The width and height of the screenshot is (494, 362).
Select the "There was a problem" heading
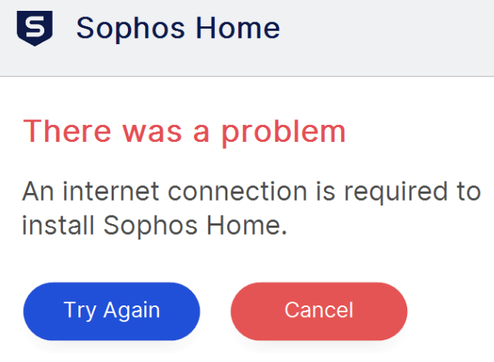click(x=184, y=132)
